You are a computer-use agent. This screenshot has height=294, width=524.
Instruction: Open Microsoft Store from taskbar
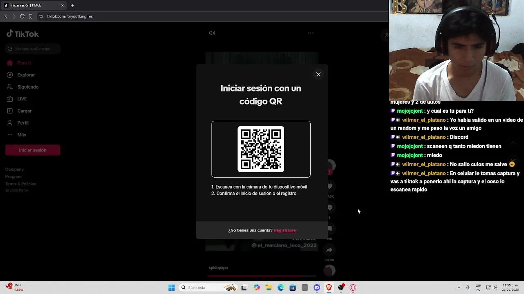coord(293,287)
